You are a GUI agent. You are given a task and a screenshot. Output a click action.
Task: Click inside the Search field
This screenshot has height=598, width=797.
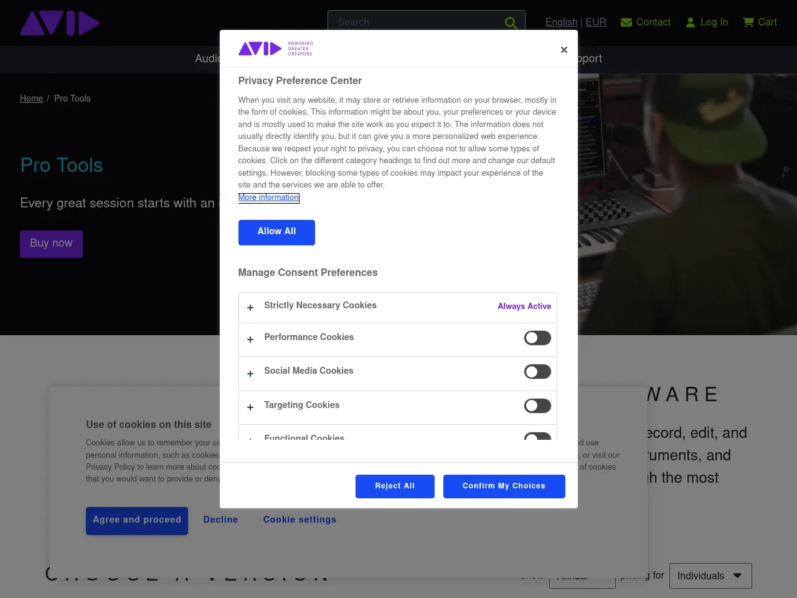coord(411,22)
